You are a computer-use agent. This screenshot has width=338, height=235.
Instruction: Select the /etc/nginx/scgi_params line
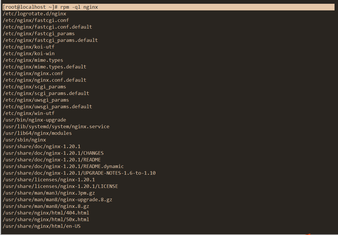pyautogui.click(x=34, y=87)
